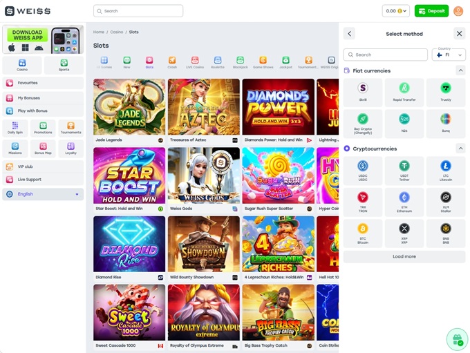This screenshot has width=470, height=353.
Task: Open the Sports section button
Action: [x=64, y=65]
